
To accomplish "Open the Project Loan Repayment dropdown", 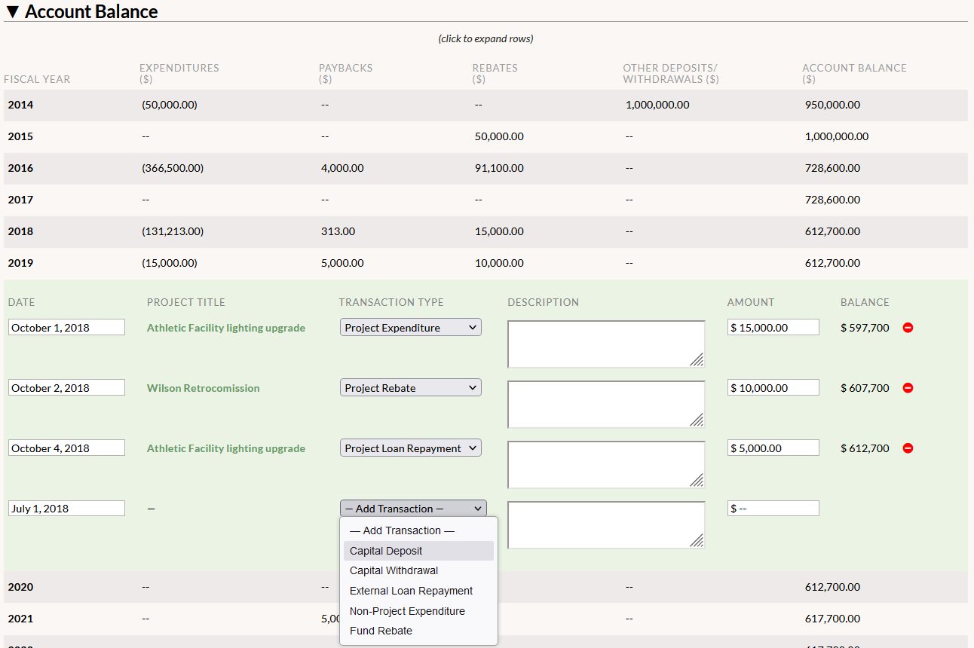I will (411, 448).
